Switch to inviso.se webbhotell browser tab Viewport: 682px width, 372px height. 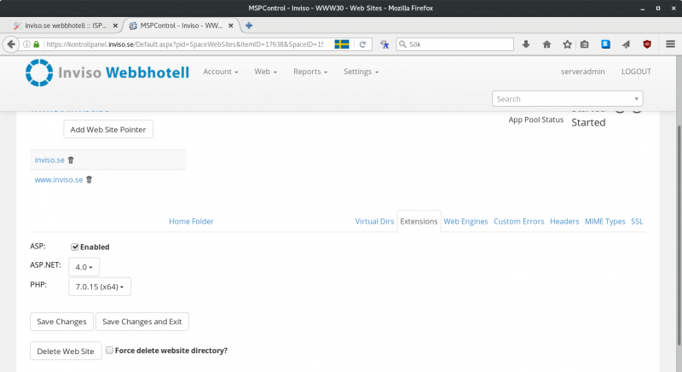66,26
